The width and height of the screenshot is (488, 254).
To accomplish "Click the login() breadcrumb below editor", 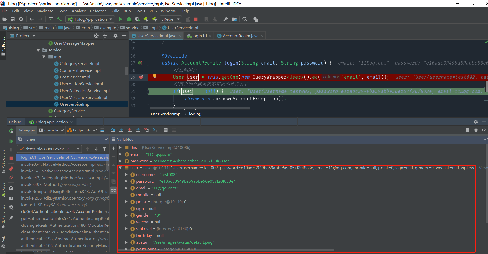I will [x=195, y=114].
